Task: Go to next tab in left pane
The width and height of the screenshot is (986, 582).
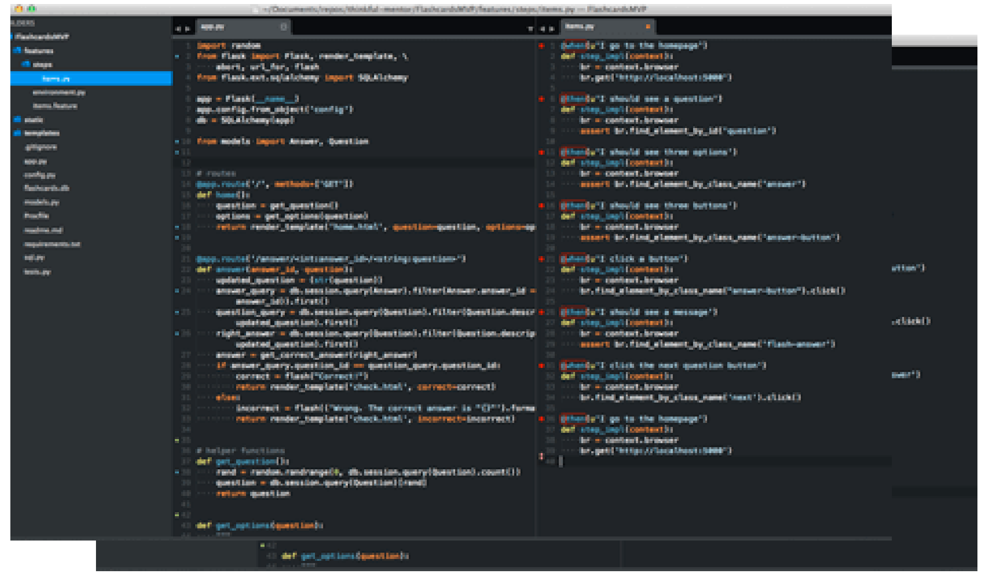Action: pos(187,29)
